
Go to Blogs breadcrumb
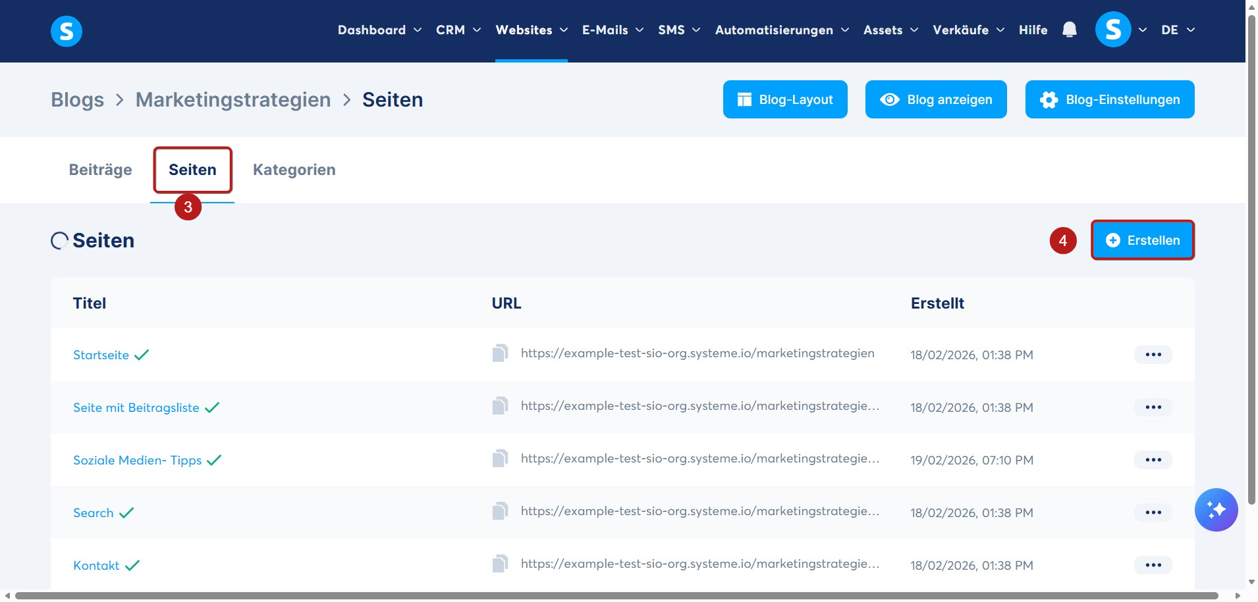point(77,99)
